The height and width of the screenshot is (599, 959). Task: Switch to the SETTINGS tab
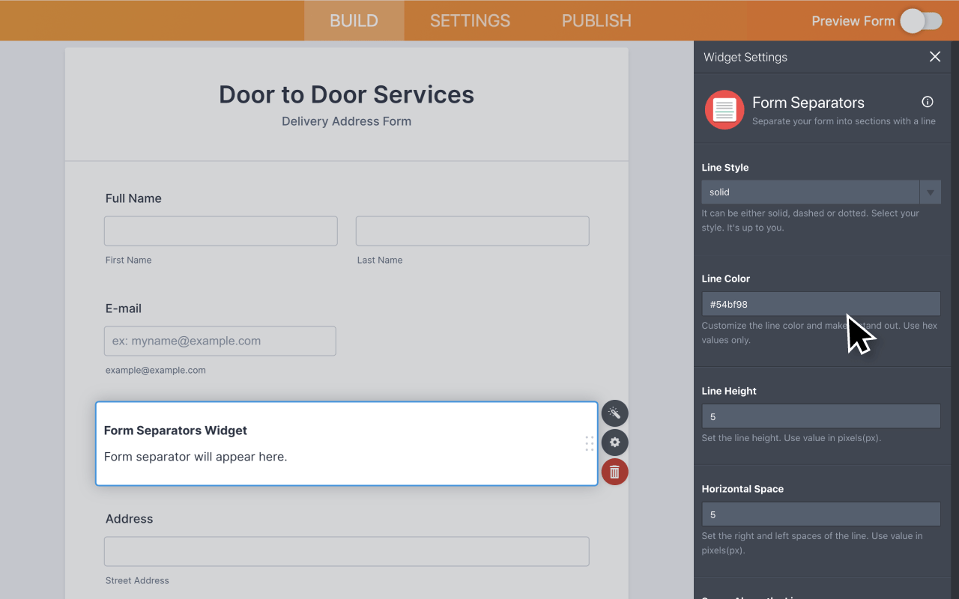470,20
